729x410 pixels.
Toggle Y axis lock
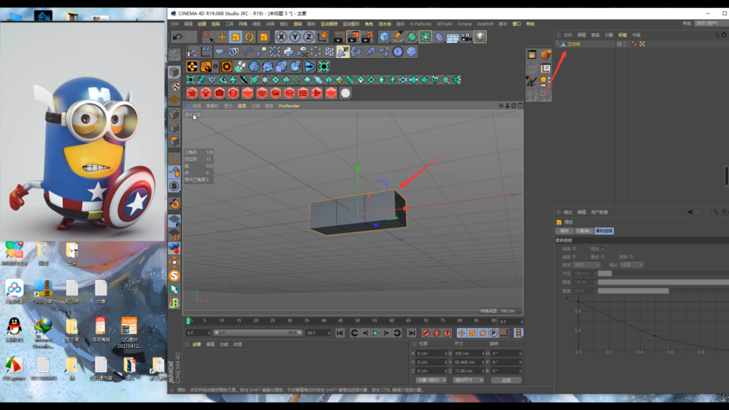click(x=295, y=36)
